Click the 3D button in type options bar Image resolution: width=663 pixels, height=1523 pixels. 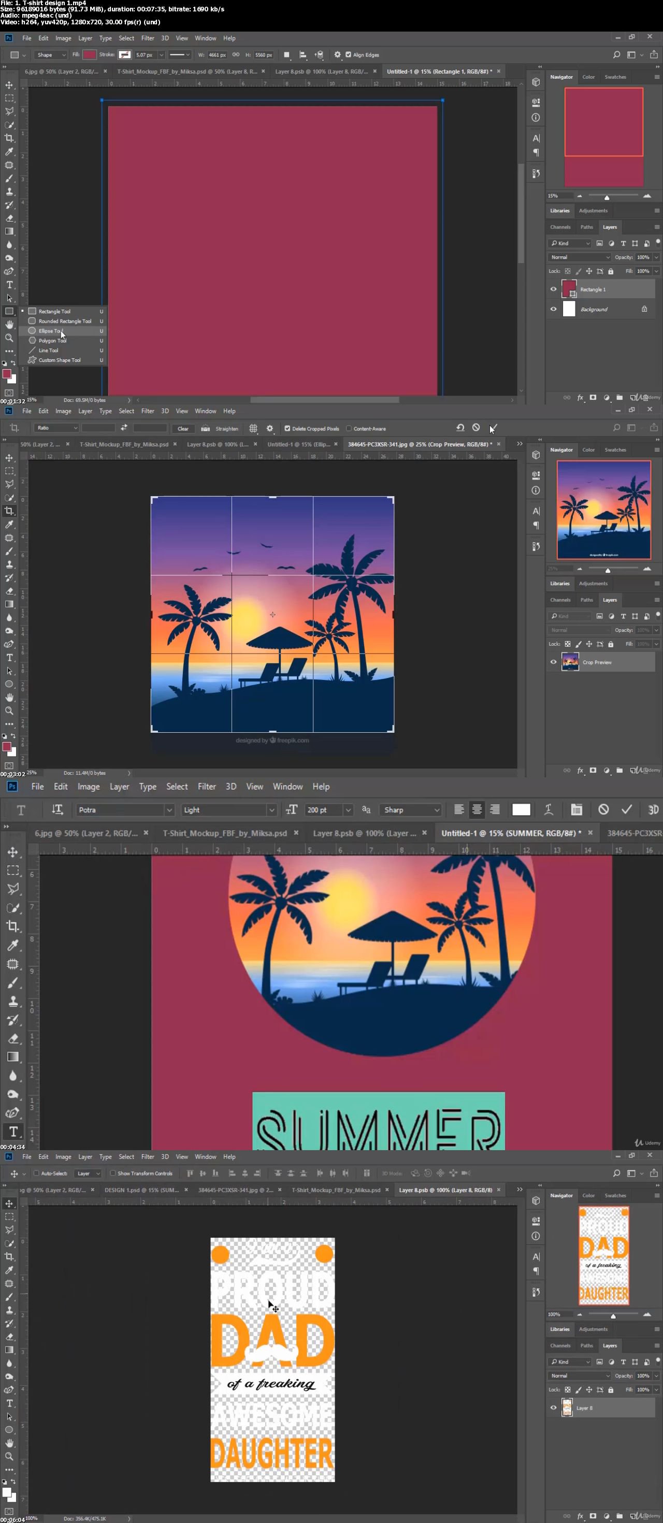click(x=653, y=809)
